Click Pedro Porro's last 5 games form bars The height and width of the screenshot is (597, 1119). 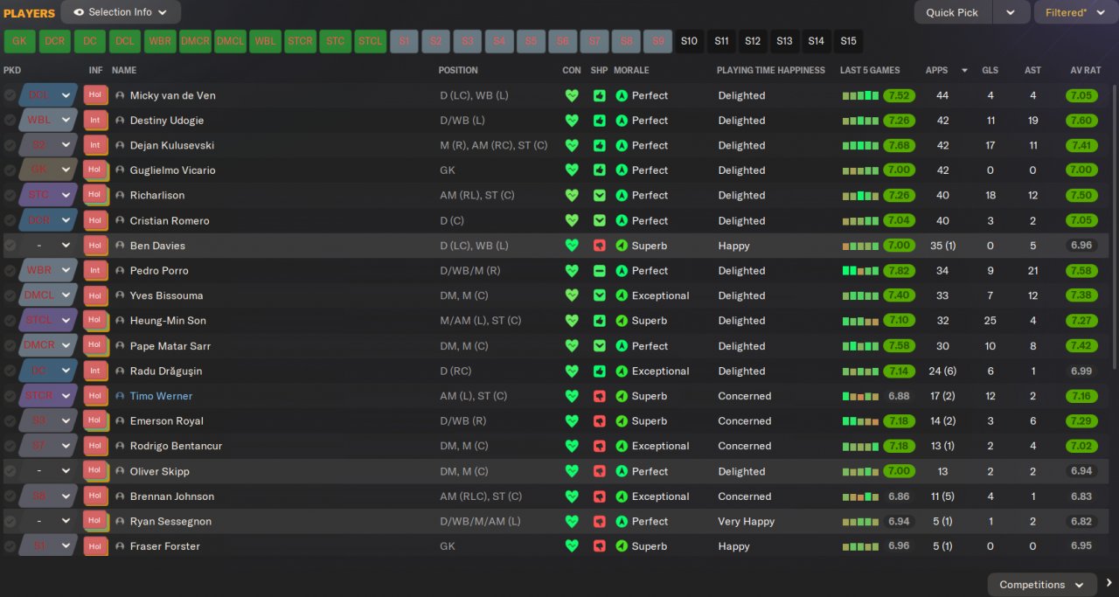[x=860, y=271]
